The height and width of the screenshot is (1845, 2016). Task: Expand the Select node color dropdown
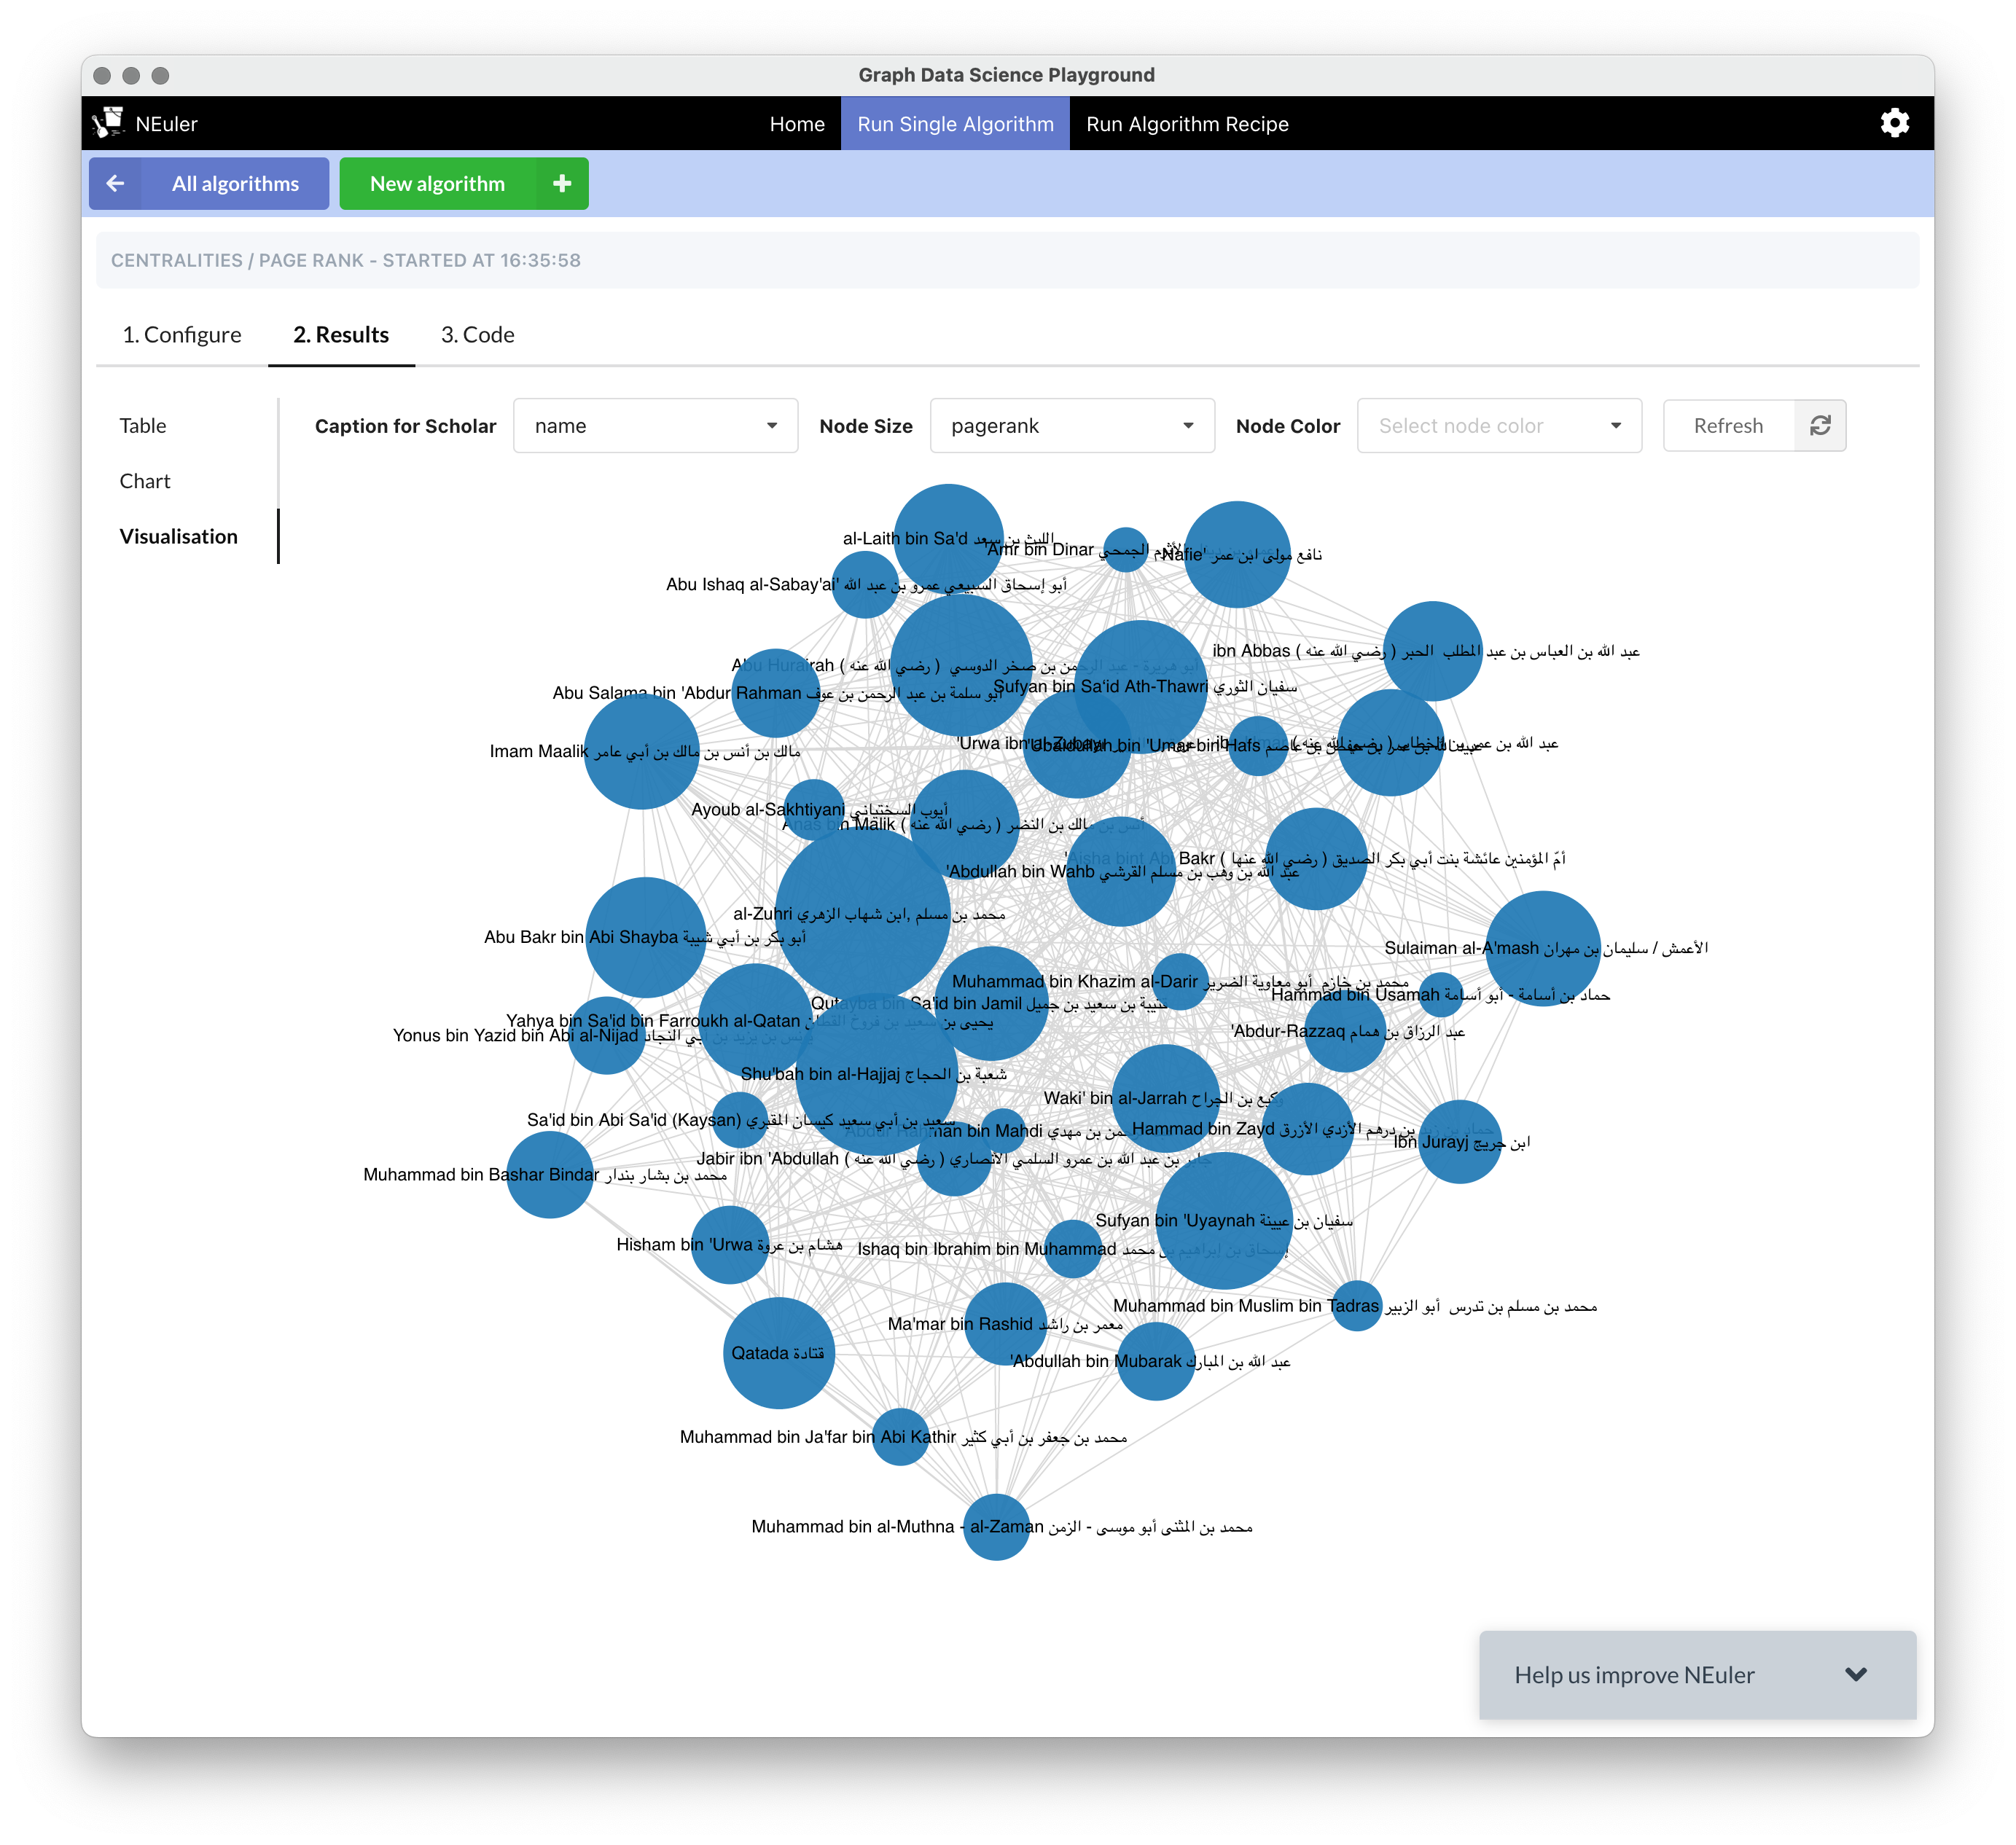coord(1498,426)
